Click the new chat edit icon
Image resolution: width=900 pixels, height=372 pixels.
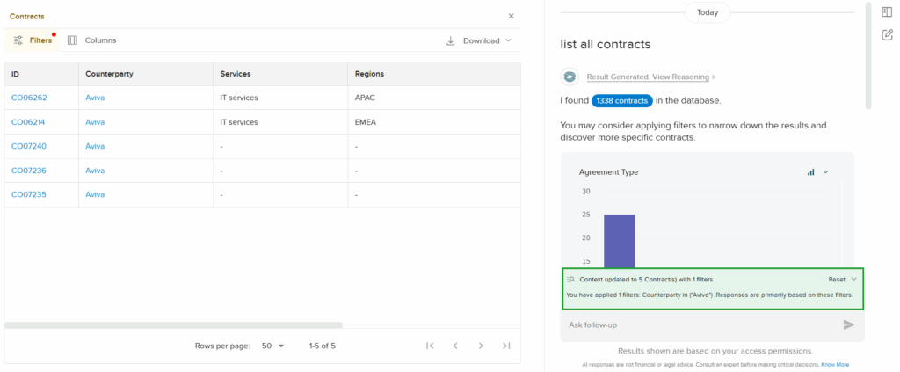click(x=887, y=35)
